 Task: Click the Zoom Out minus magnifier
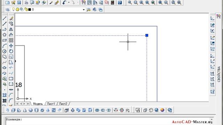(x=166, y=2)
